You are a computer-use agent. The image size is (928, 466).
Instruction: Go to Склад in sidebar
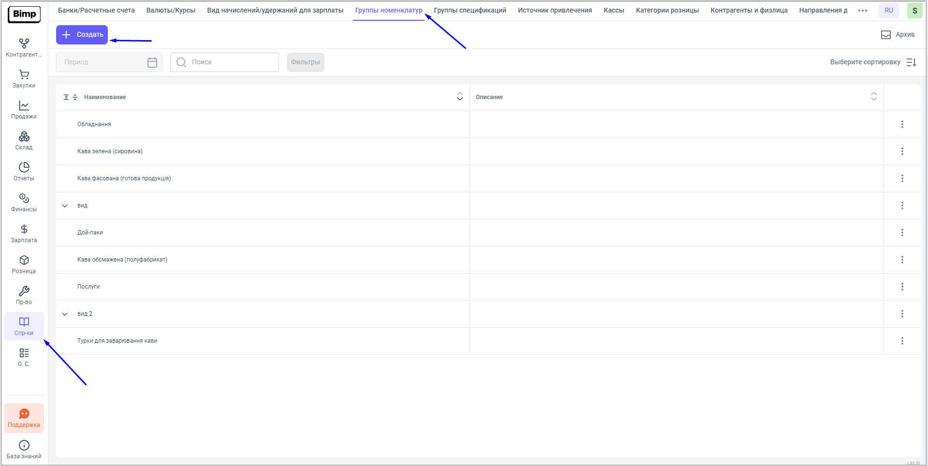point(24,141)
